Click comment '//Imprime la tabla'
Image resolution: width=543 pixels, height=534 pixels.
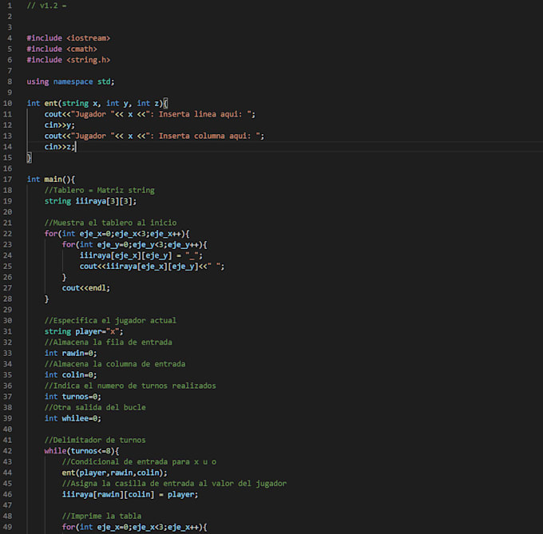click(101, 516)
